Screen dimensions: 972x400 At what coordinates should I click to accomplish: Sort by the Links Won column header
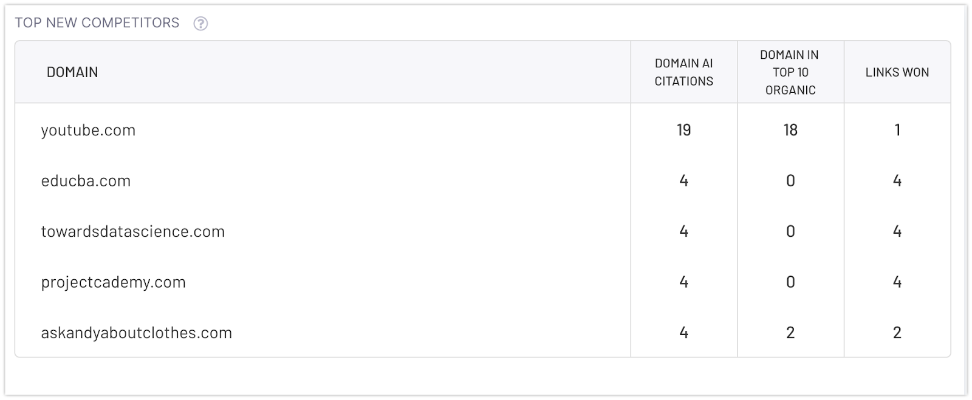[x=897, y=72]
